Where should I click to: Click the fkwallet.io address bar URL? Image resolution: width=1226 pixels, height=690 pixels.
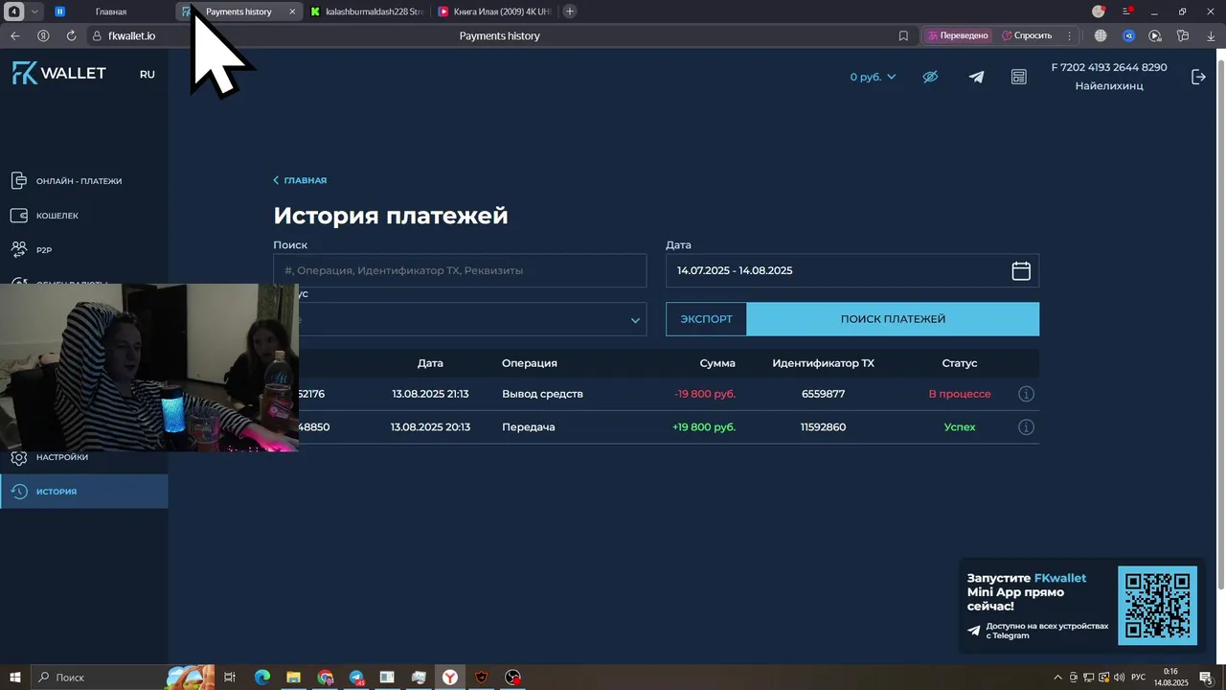click(x=131, y=35)
